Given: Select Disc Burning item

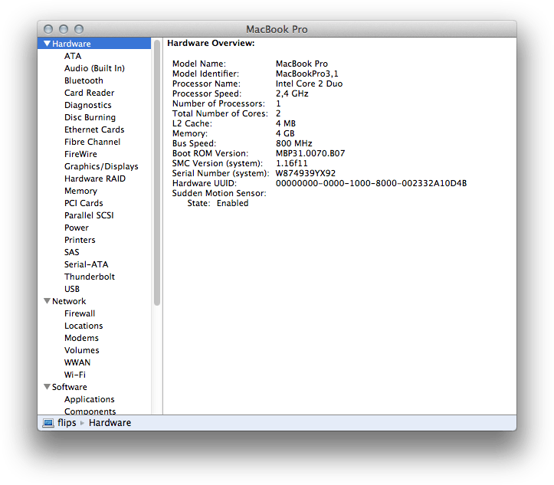Looking at the screenshot, I should tap(90, 117).
